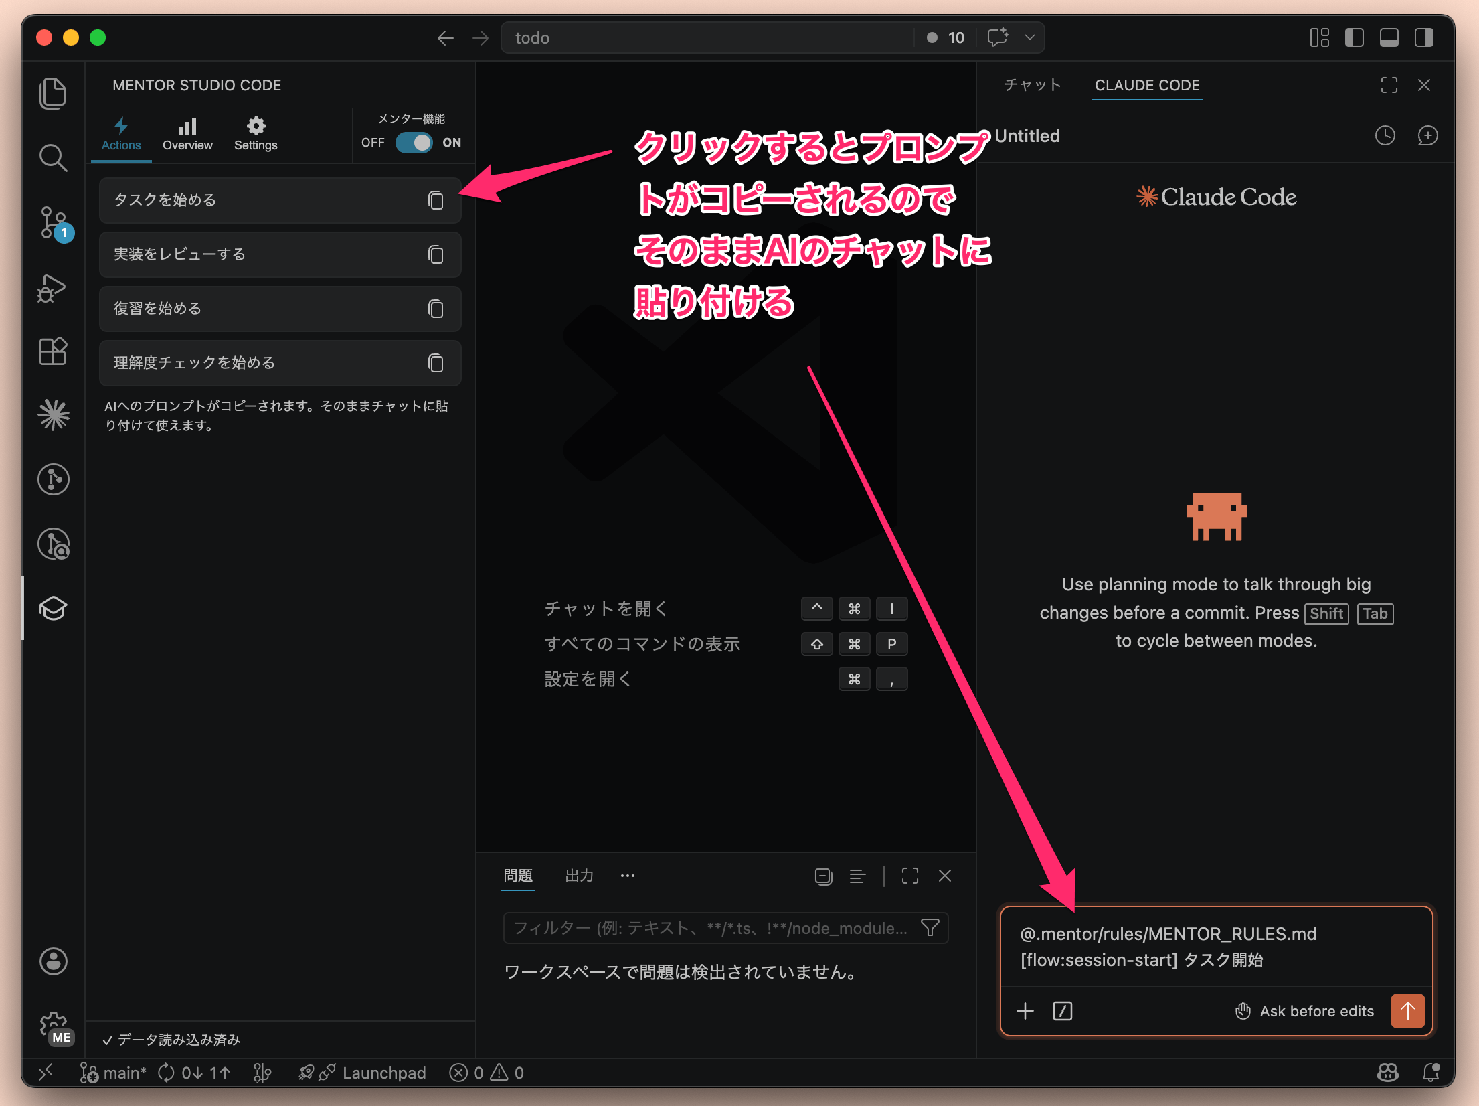Open the Extensions view
Viewport: 1479px width, 1106px height.
pos(53,351)
